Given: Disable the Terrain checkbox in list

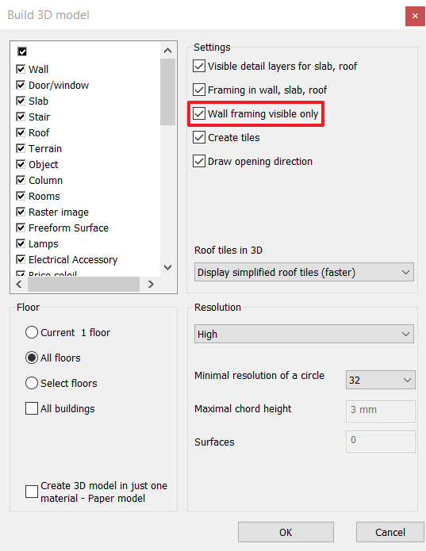Looking at the screenshot, I should (x=21, y=148).
